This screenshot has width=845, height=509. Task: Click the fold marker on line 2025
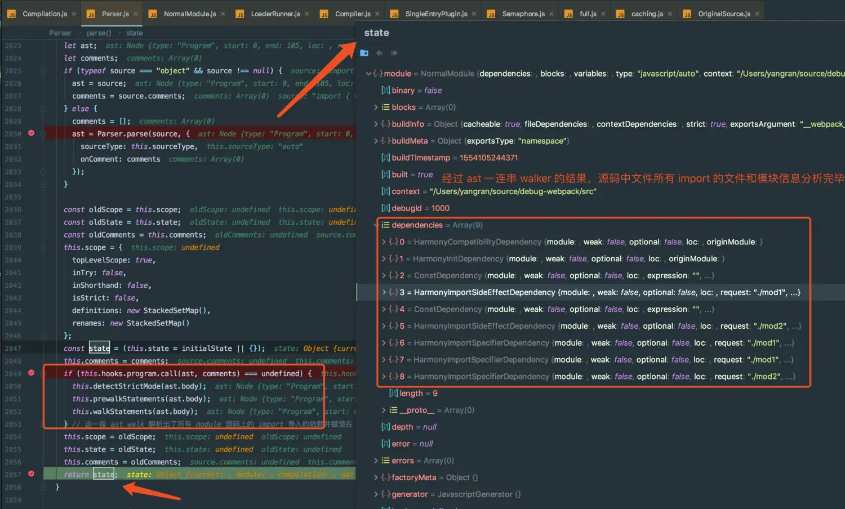(43, 71)
